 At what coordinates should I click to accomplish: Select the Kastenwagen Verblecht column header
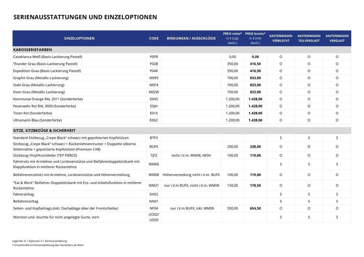281,39
